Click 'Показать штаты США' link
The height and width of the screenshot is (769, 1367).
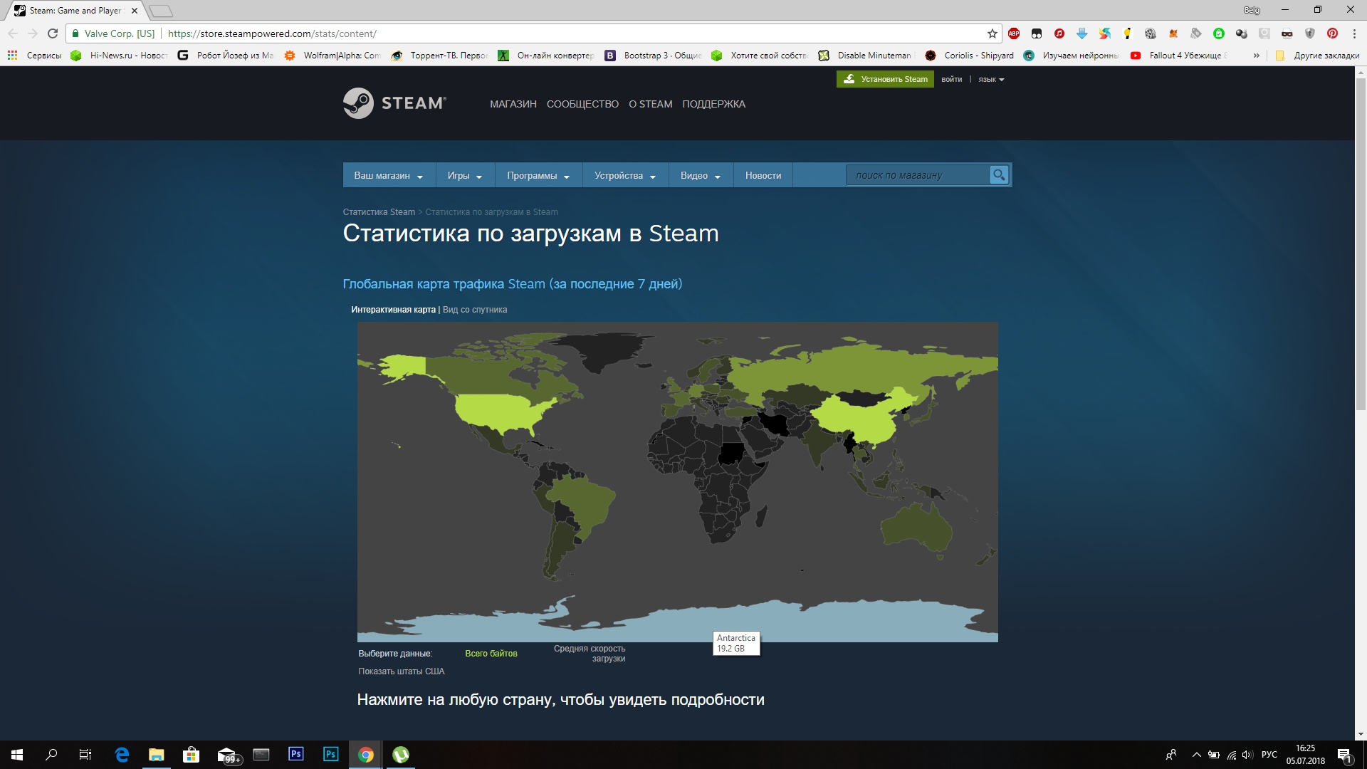[402, 671]
